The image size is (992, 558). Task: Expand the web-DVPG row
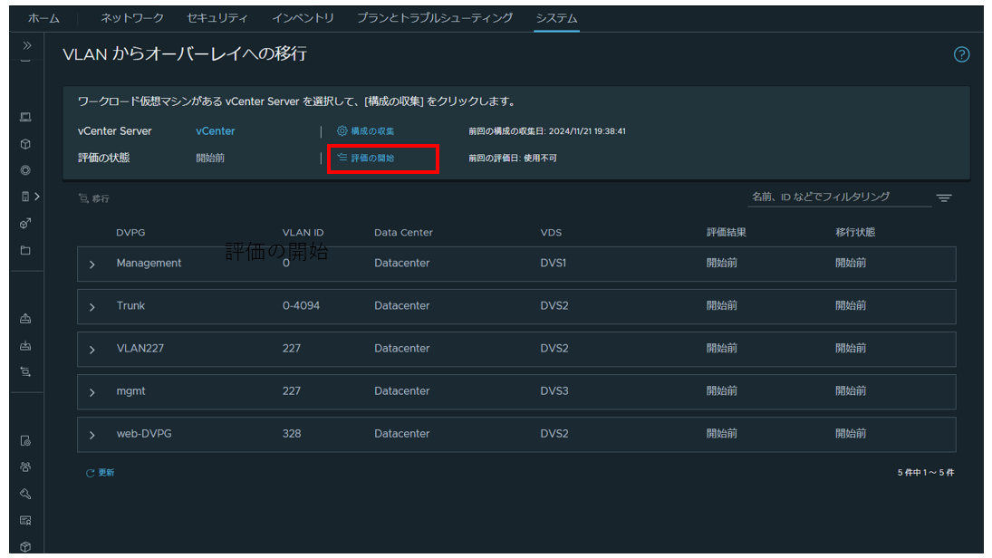[92, 436]
